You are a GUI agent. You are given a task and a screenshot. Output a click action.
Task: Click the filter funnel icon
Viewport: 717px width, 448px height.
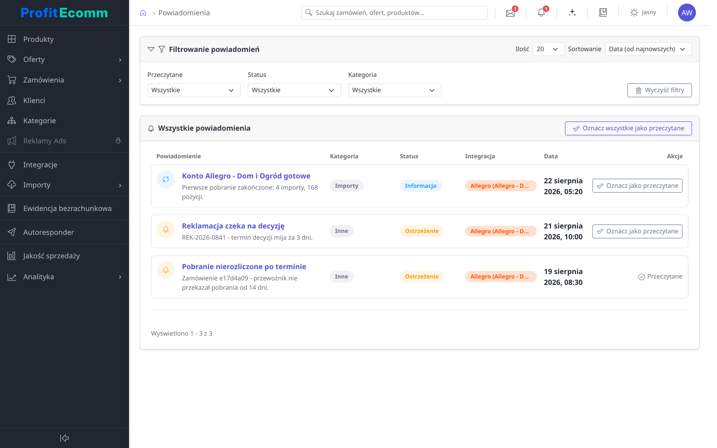click(162, 49)
